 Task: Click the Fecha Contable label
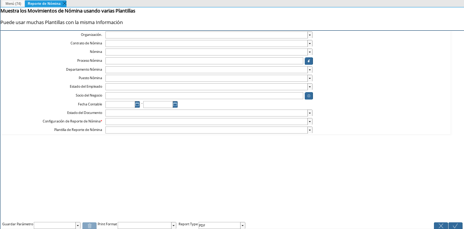tap(90, 104)
